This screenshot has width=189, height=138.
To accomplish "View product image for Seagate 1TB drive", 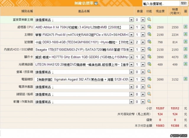I will [x=185, y=49].
